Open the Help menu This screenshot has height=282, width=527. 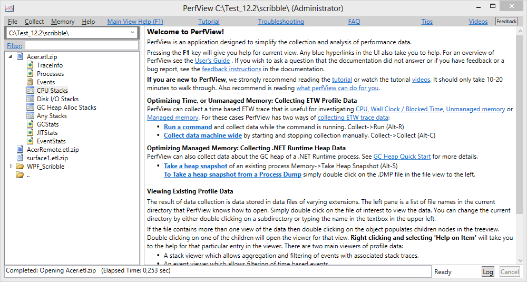coord(89,22)
